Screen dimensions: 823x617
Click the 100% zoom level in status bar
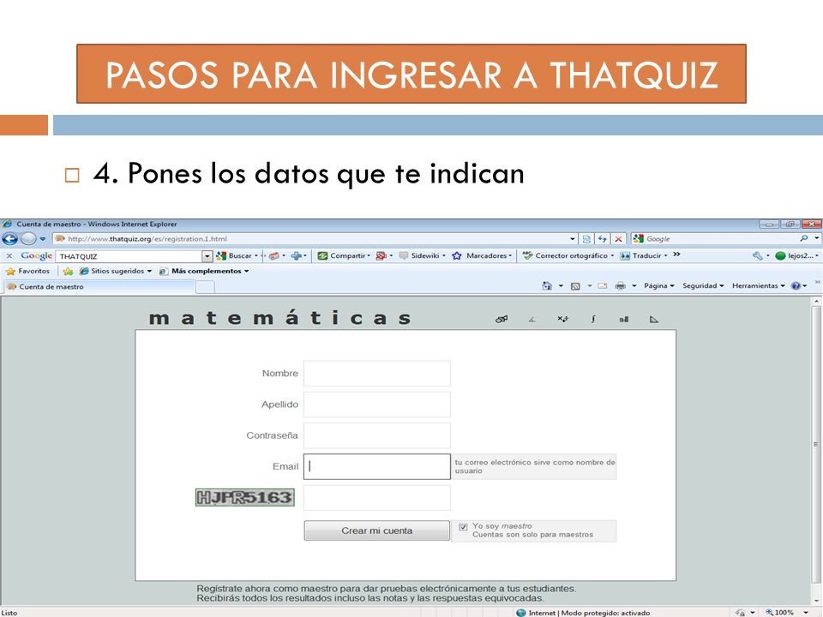pos(785,612)
